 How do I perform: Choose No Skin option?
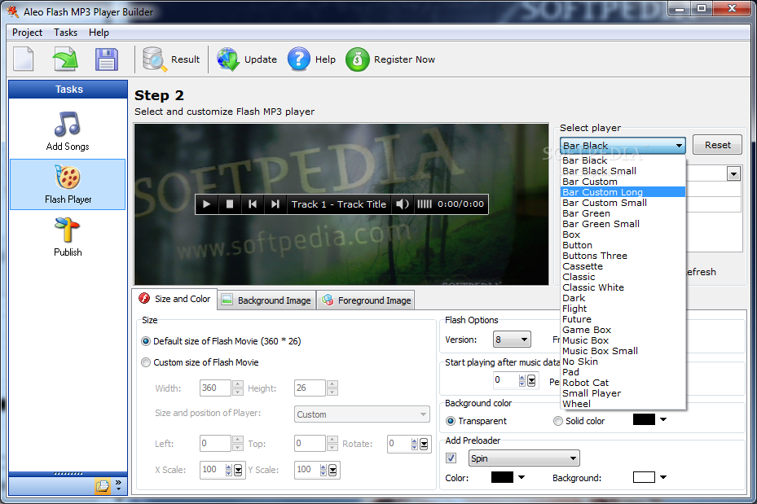pyautogui.click(x=623, y=362)
